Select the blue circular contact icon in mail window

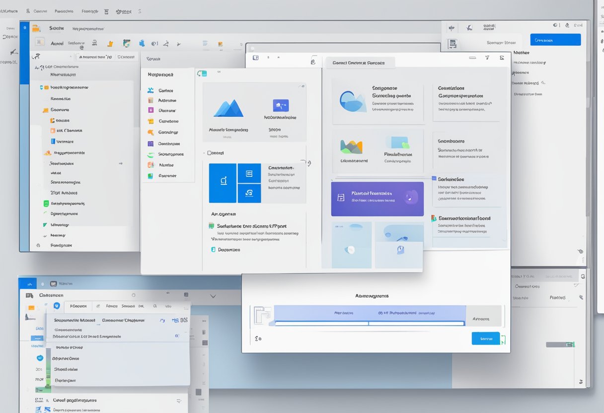[x=40, y=358]
